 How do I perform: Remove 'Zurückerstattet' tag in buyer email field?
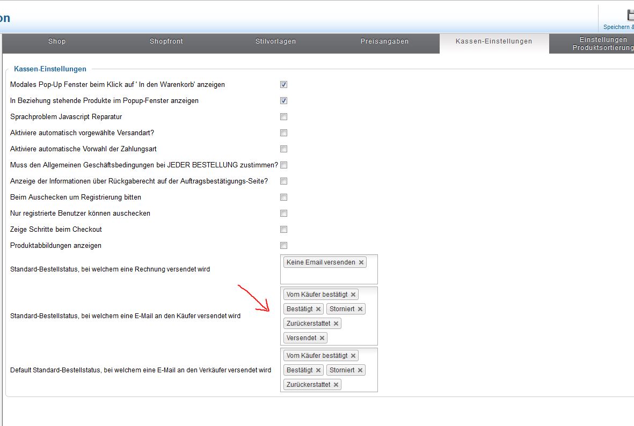coord(336,324)
